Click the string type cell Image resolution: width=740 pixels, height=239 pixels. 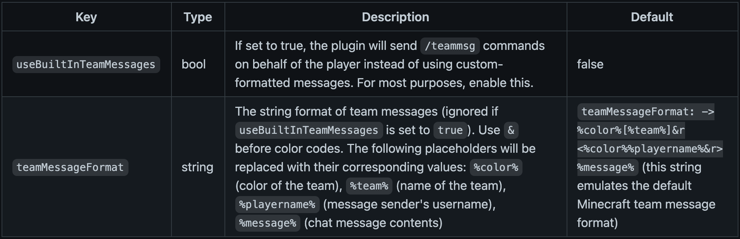point(197,167)
